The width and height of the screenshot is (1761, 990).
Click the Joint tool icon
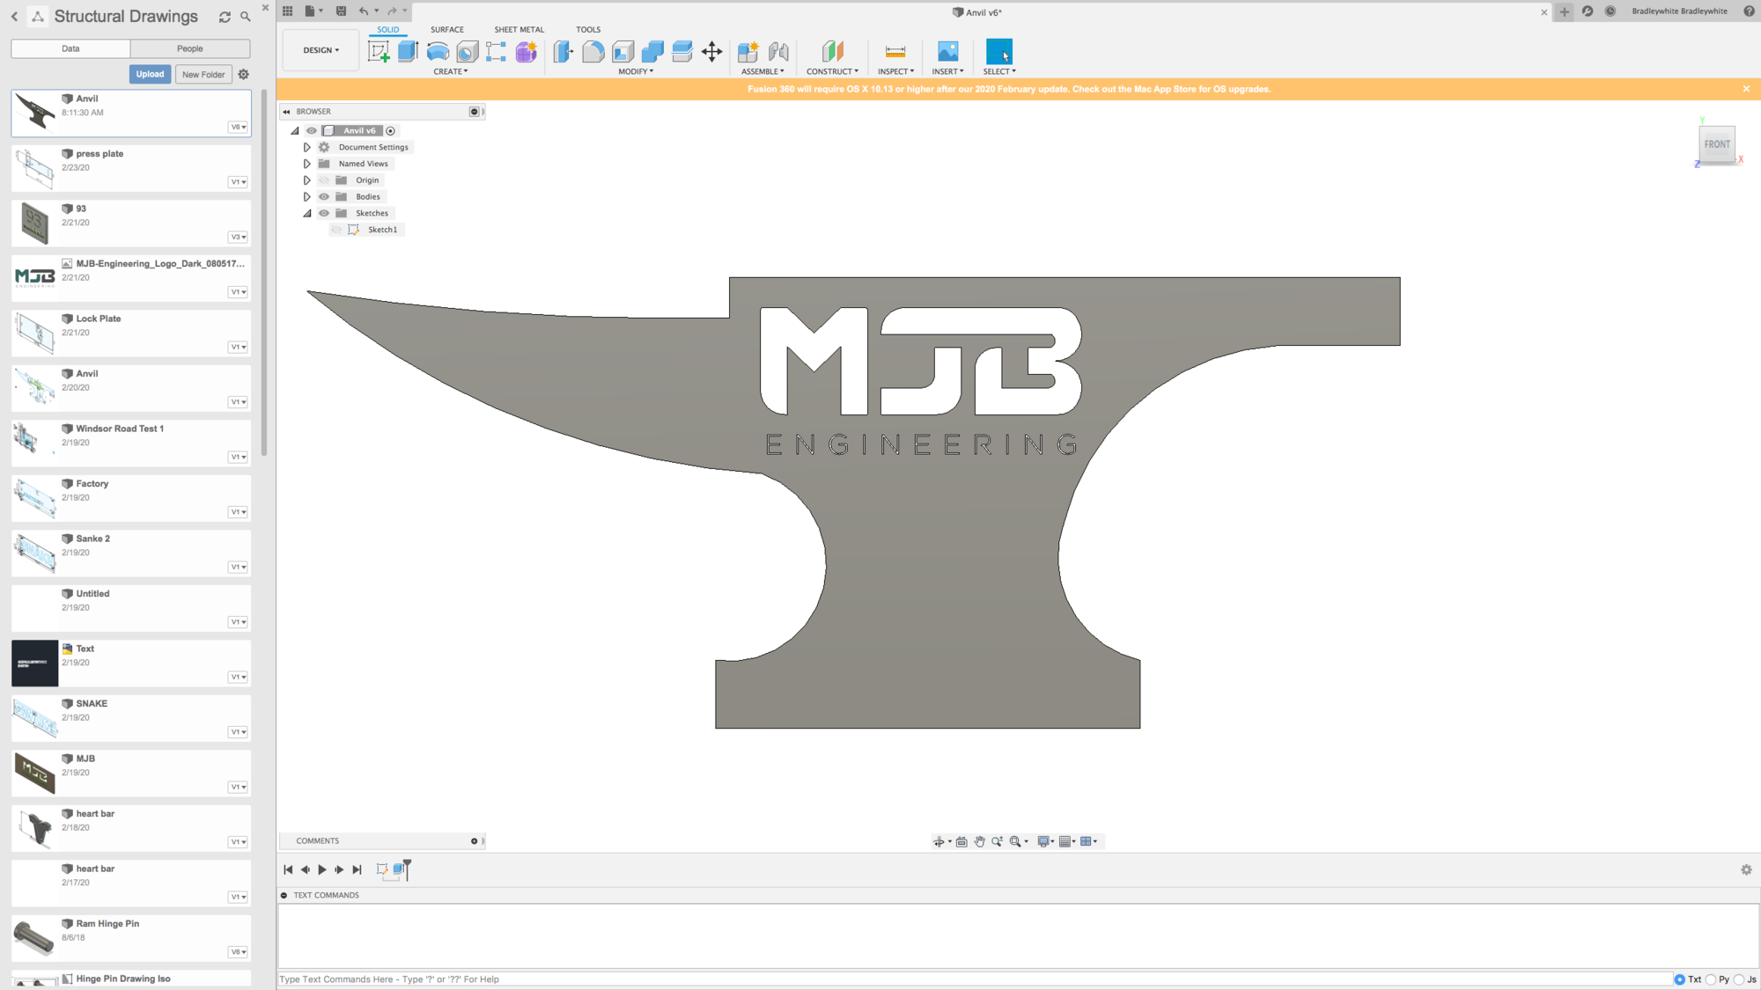tap(778, 52)
